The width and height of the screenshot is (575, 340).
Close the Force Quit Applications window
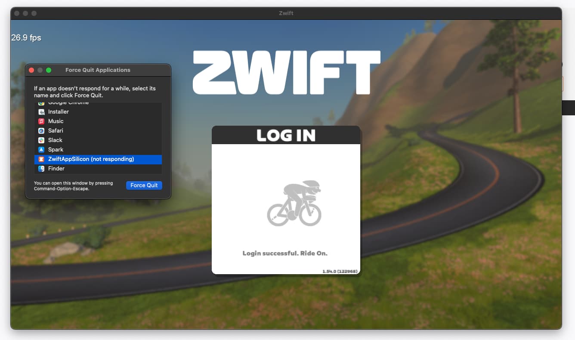(x=31, y=70)
